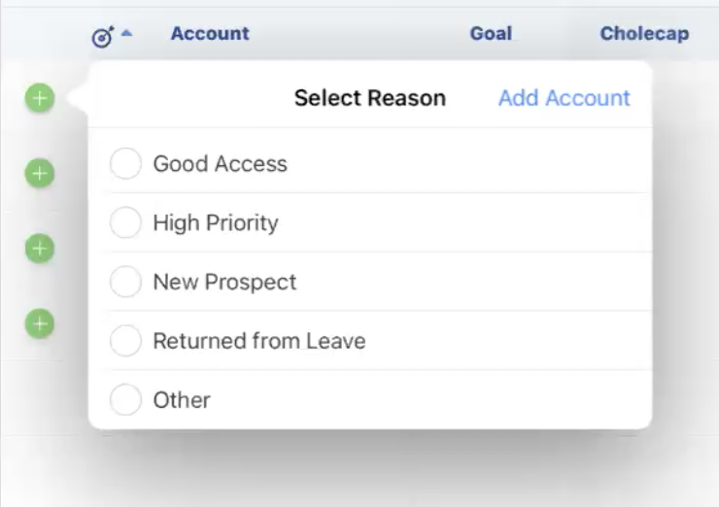Click the fourth green plus icon
Screen dimensions: 719x507
[x=39, y=322]
